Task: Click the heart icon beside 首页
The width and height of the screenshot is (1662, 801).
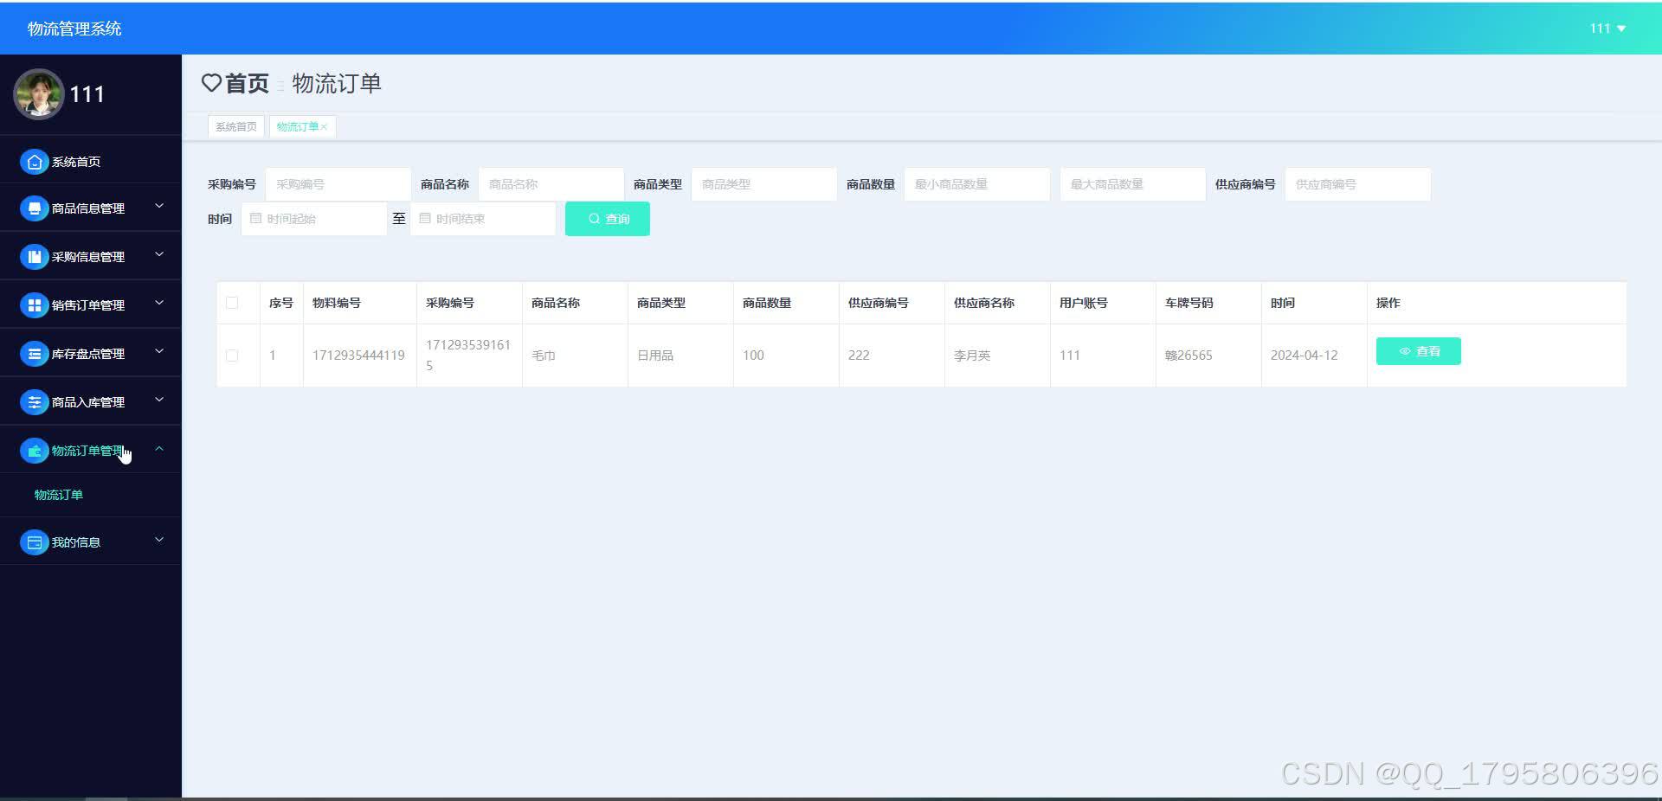Action: pos(211,83)
